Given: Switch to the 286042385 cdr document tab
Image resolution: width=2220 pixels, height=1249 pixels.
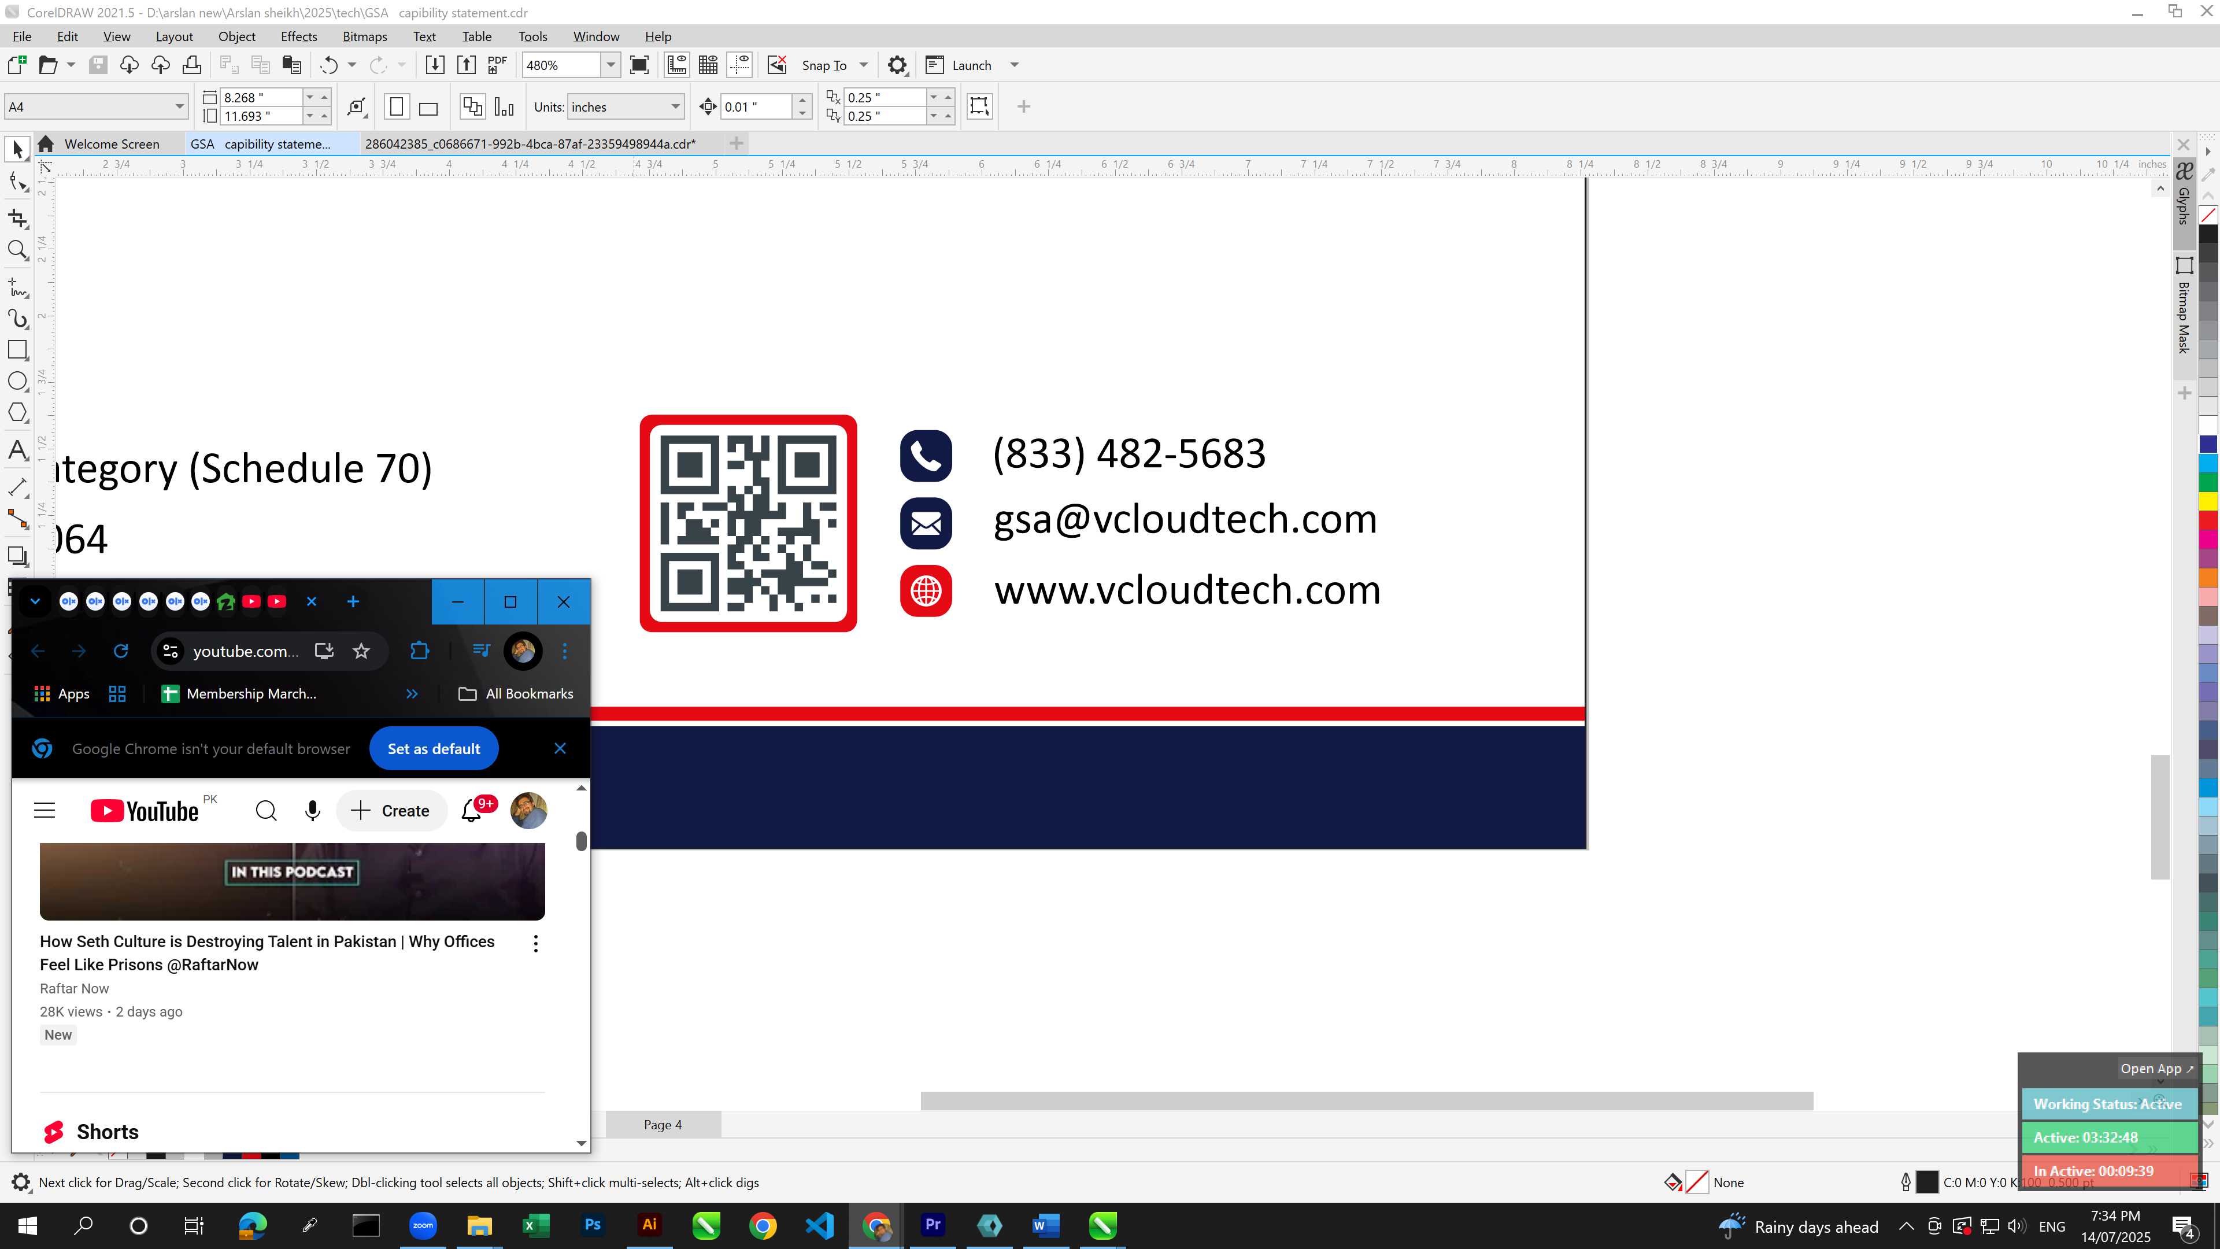Looking at the screenshot, I should [x=530, y=144].
